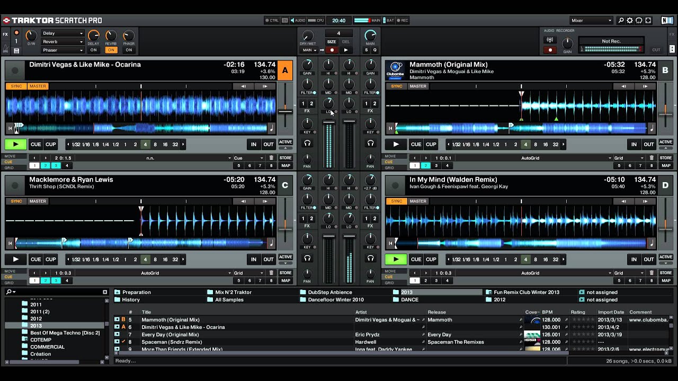Click the Deck B Clubomba cover art
This screenshot has height=381, width=678.
tap(395, 70)
